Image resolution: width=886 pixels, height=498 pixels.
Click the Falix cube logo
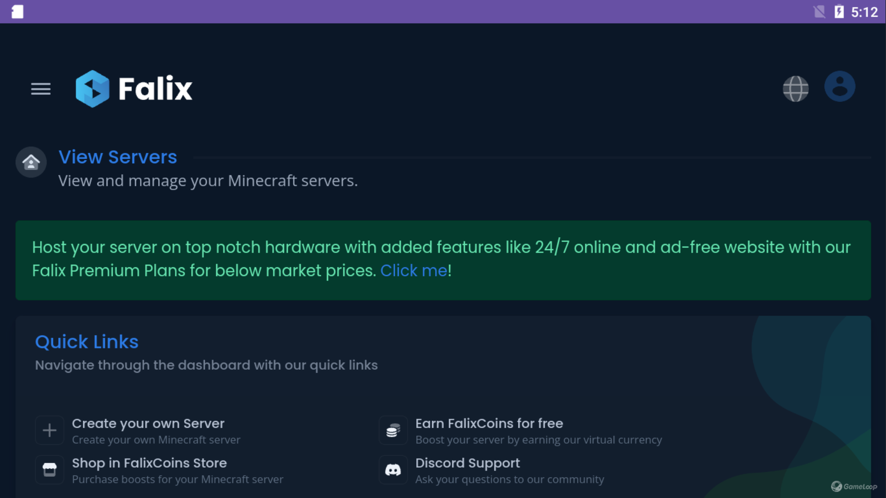(x=92, y=89)
